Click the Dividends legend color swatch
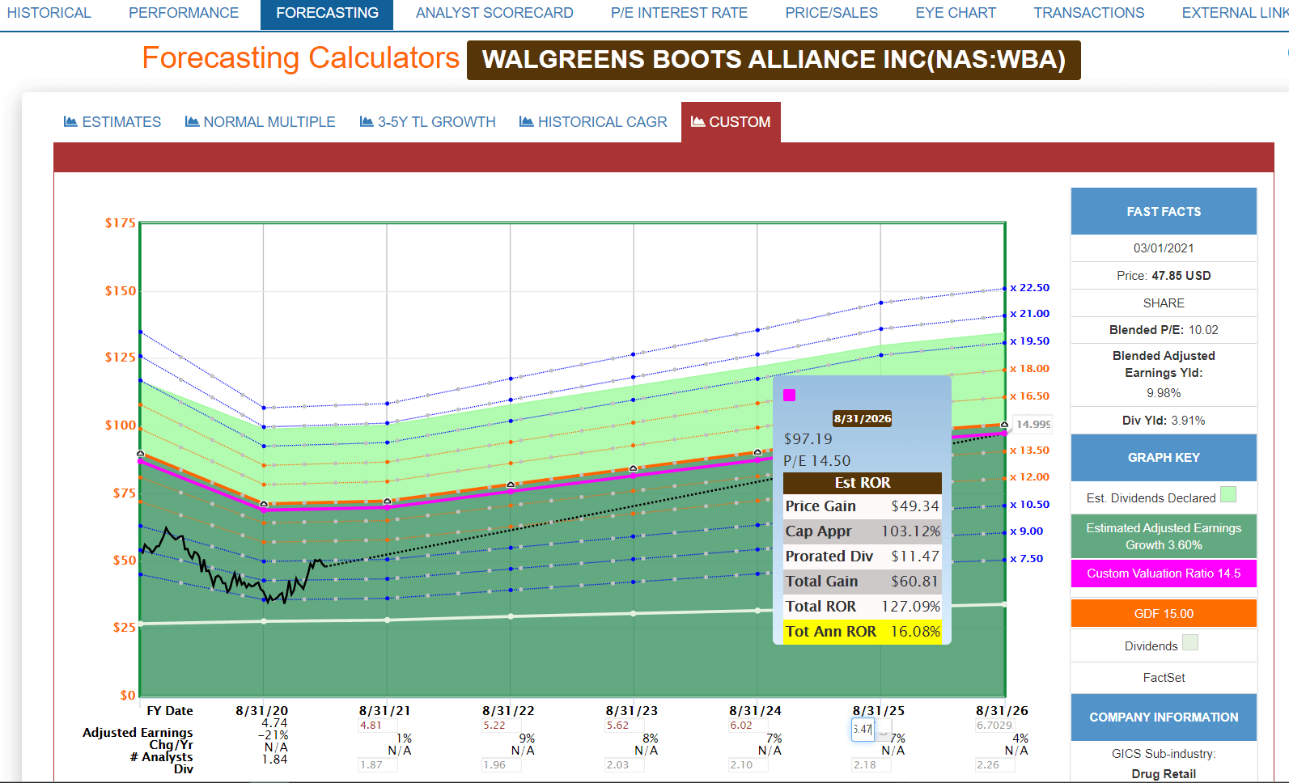The height and width of the screenshot is (783, 1289). click(x=1189, y=643)
